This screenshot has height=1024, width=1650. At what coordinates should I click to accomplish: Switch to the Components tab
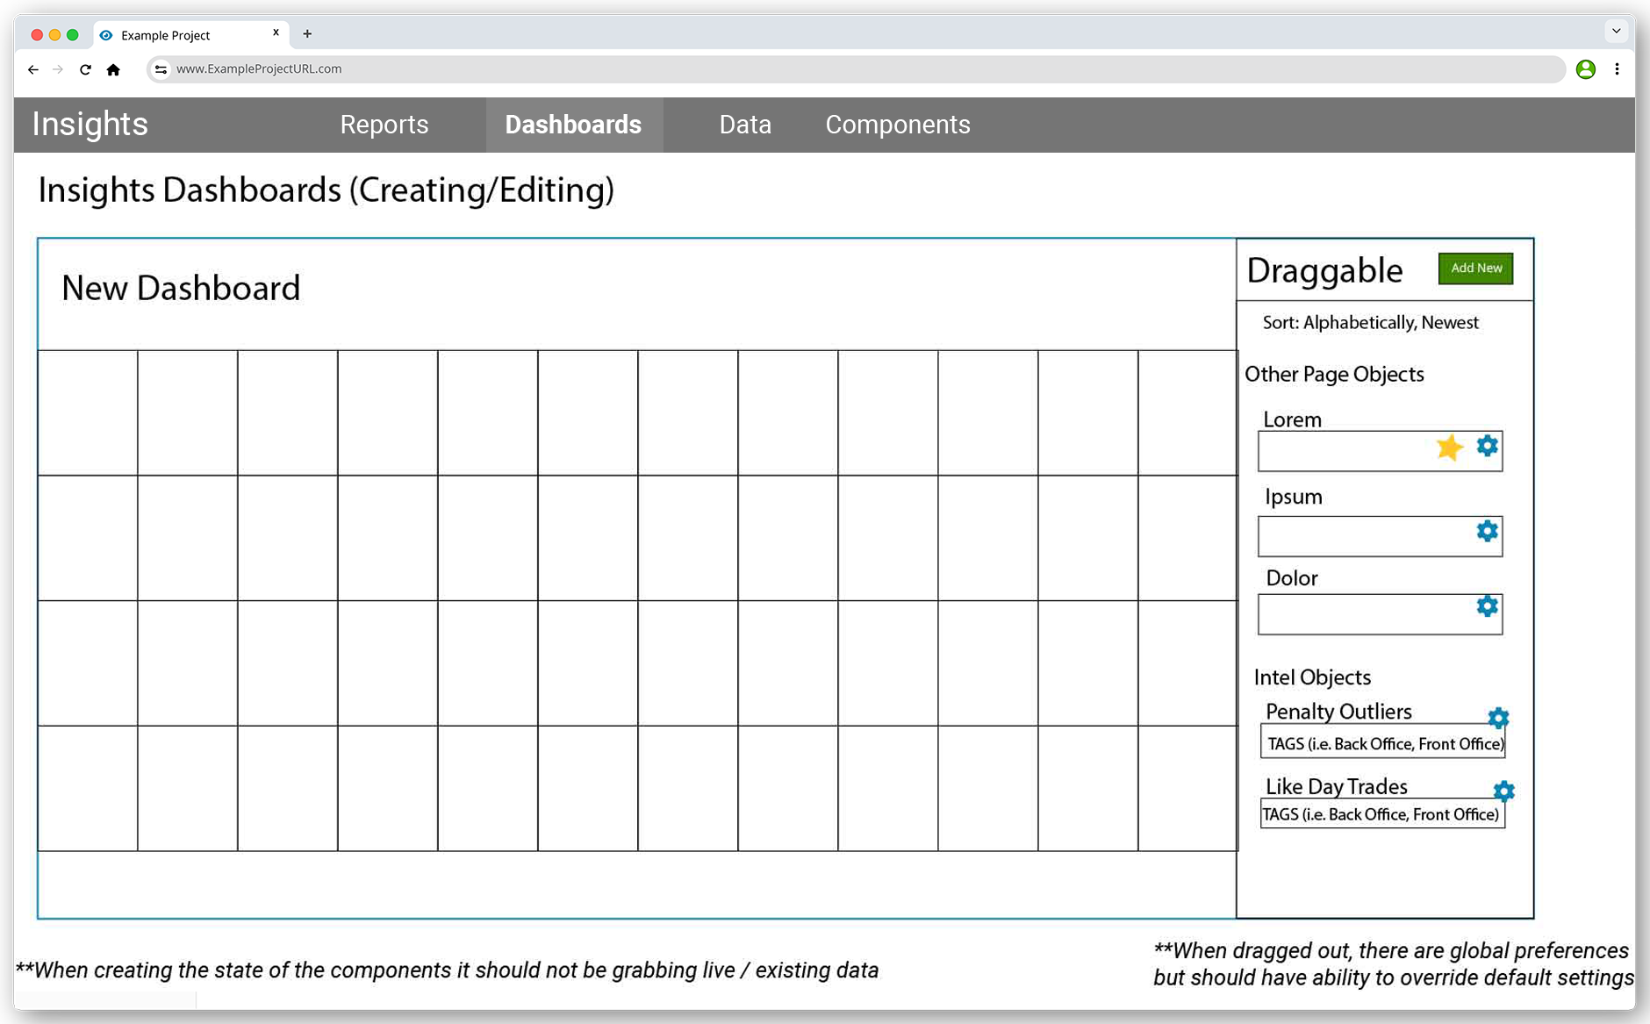click(897, 125)
